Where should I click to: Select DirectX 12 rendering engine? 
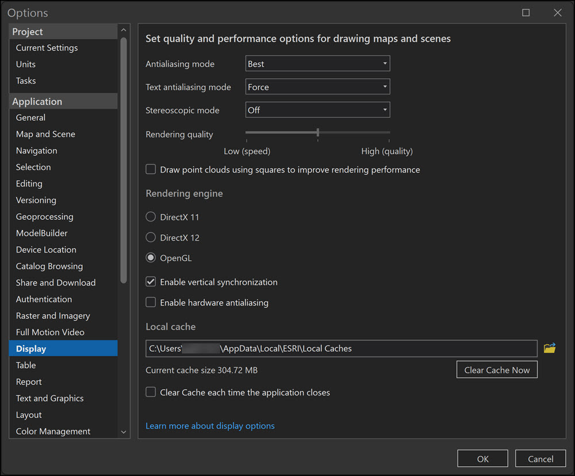tap(151, 238)
